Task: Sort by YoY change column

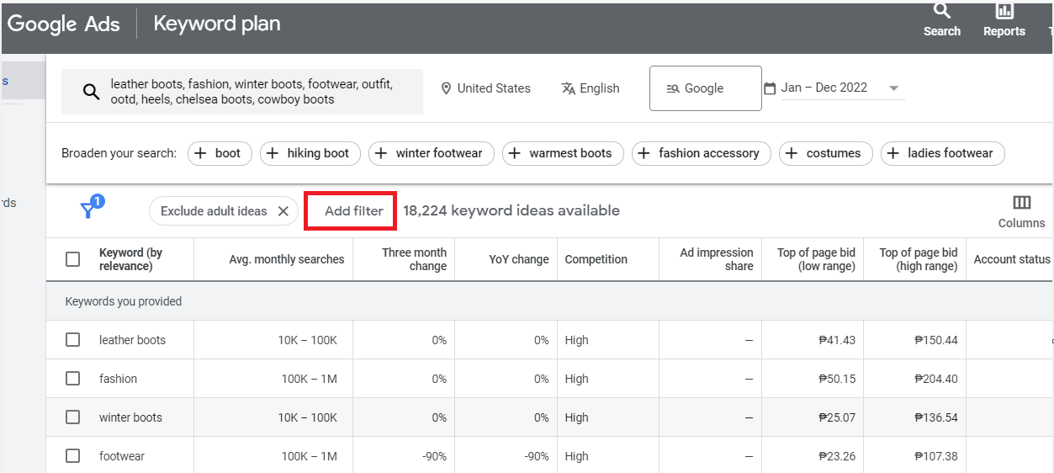Action: click(519, 259)
